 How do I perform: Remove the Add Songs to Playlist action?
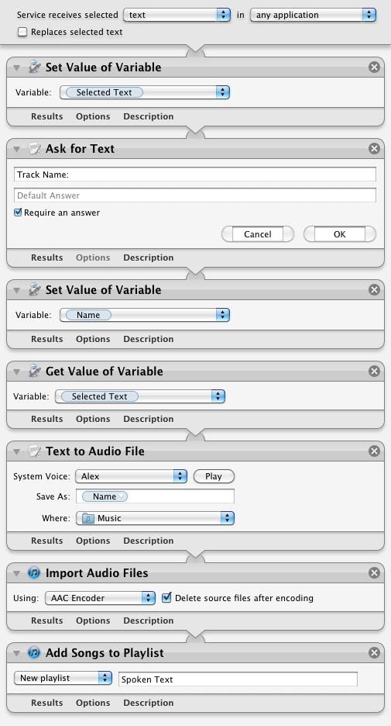pyautogui.click(x=375, y=653)
